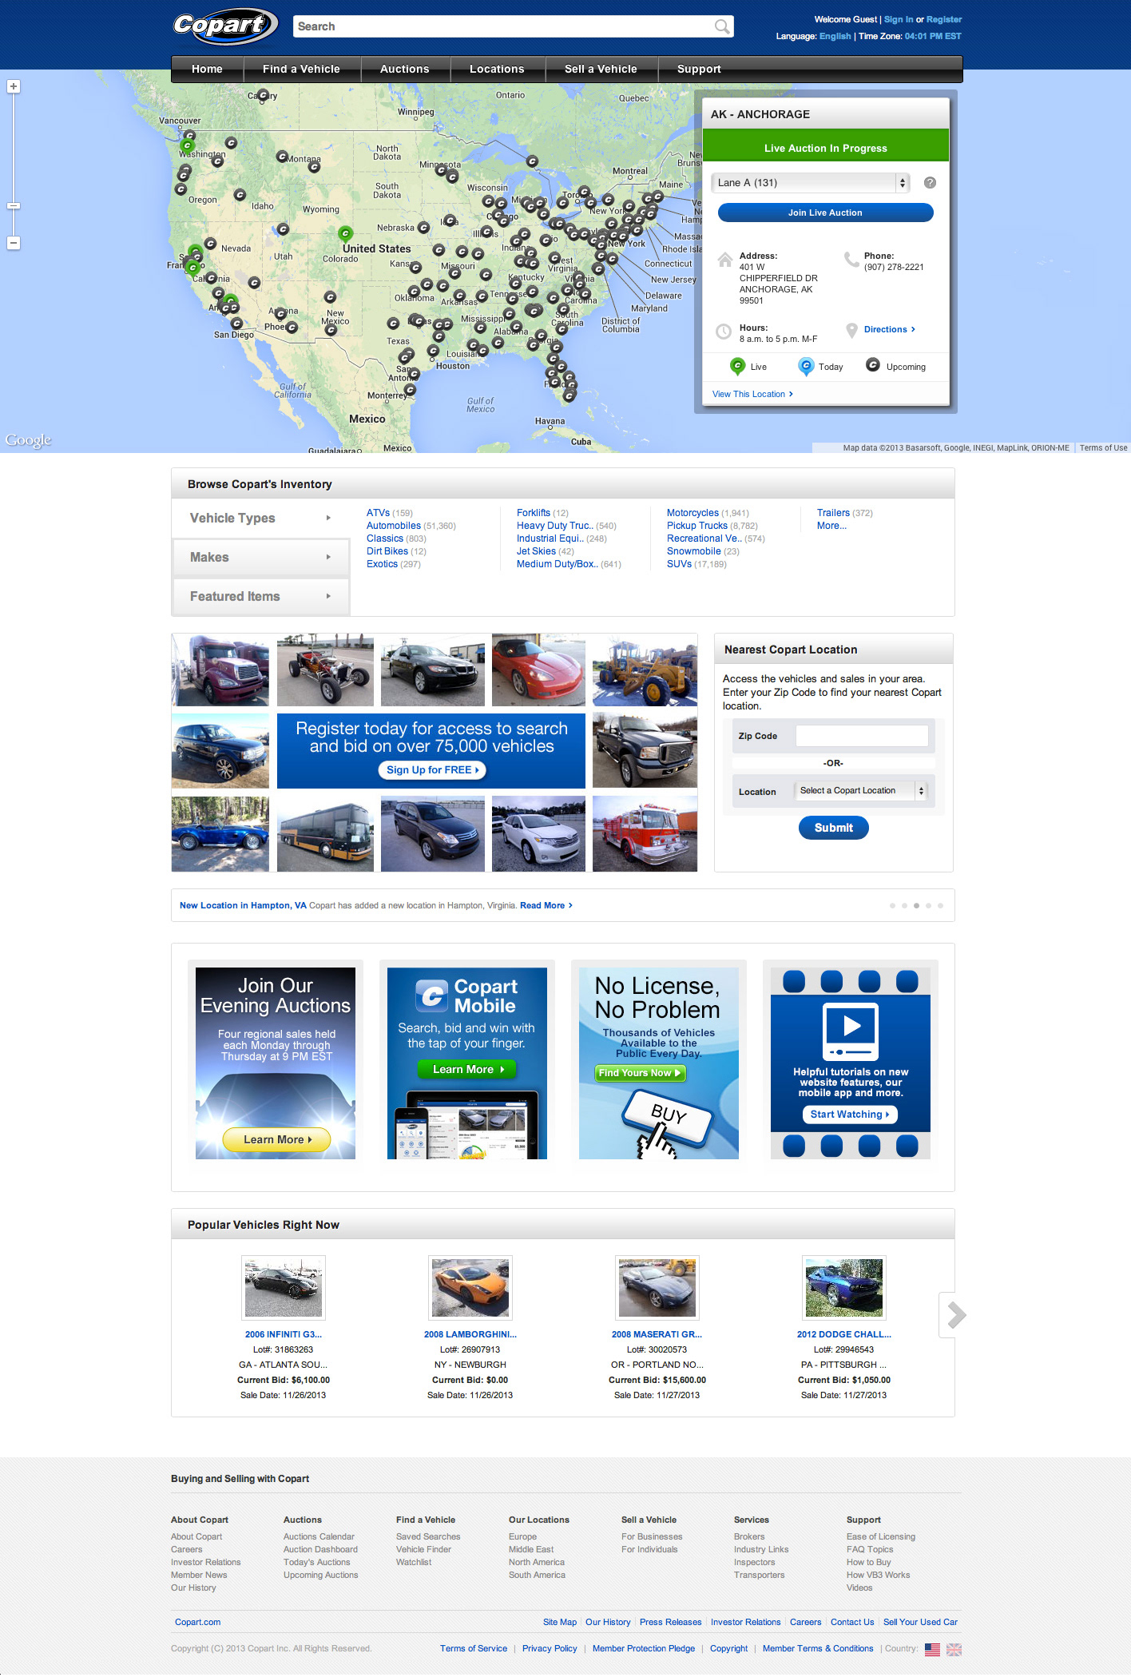1131x1677 pixels.
Task: Open the Find a Vehicle menu
Action: 301,70
